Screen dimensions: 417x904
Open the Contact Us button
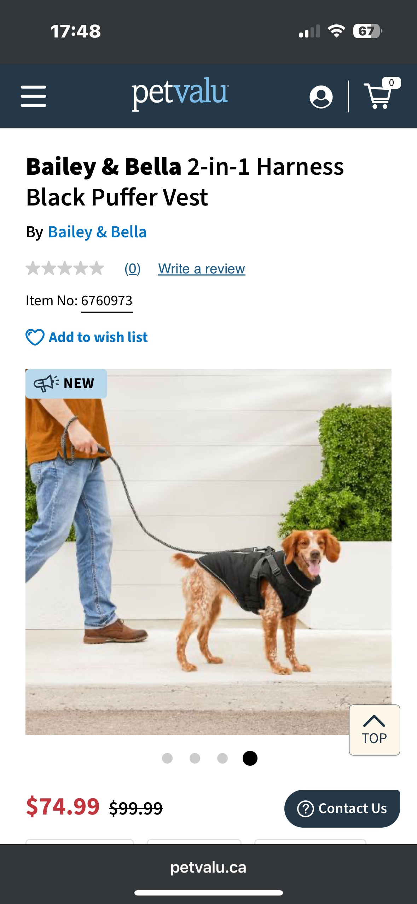coord(342,809)
